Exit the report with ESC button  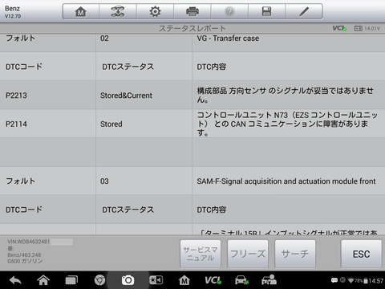[x=361, y=254]
